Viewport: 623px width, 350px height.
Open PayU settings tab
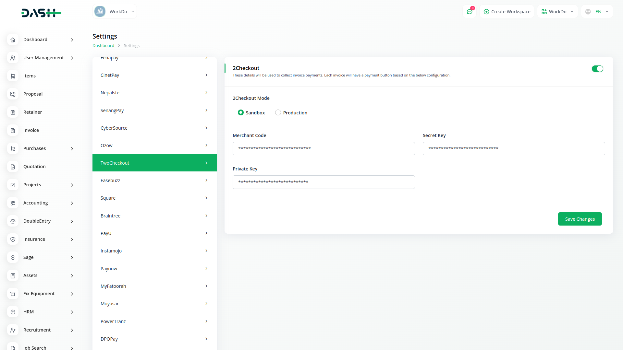click(x=154, y=233)
